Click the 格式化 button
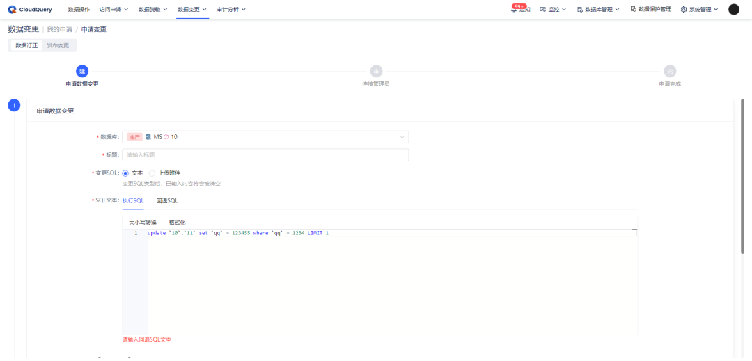Viewport: 752px width, 361px height. (177, 223)
